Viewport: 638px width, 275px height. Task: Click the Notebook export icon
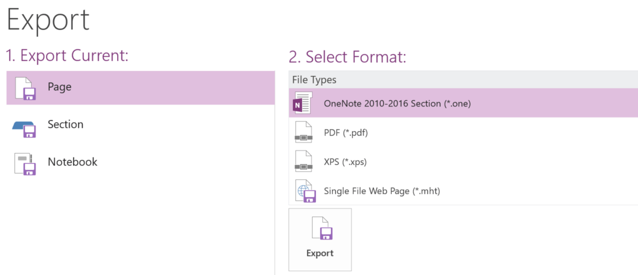25,164
